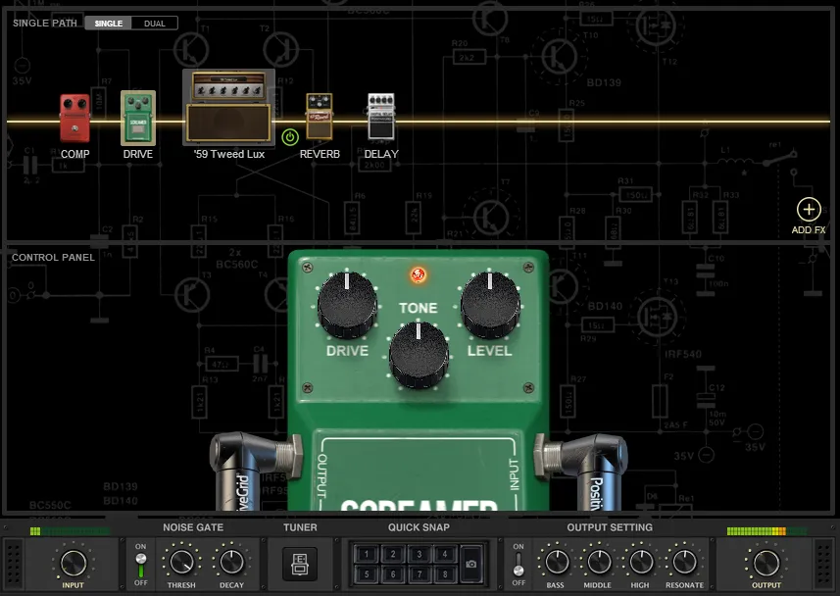Click the noise gate DECAY knob
Viewport: 840px width, 596px height.
231,563
